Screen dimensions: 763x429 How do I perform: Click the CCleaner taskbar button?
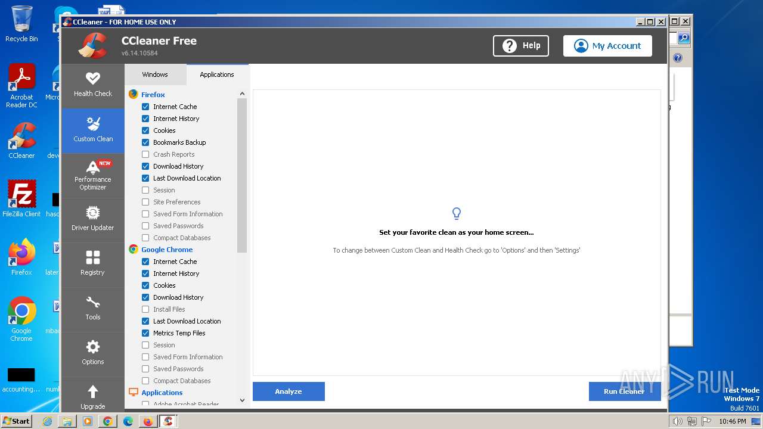[169, 421]
